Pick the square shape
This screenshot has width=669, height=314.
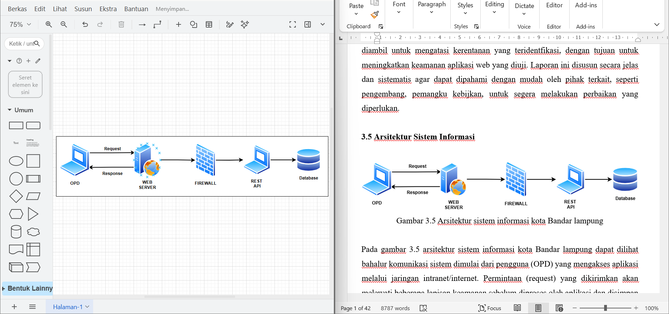click(33, 161)
